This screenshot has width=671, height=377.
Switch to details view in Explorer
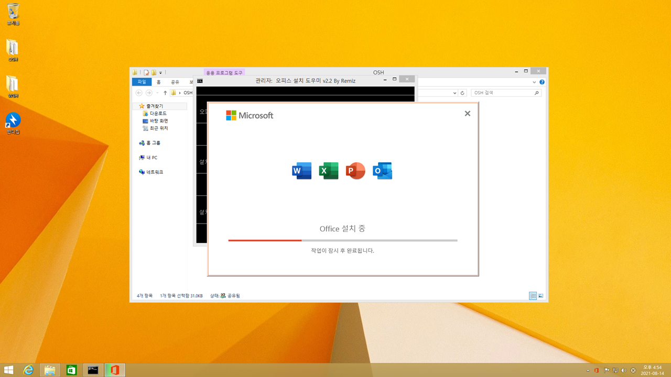coord(533,296)
